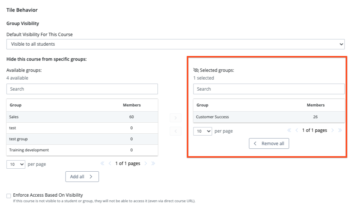The height and width of the screenshot is (207, 349).
Task: Select the Sales group row
Action: [82, 117]
